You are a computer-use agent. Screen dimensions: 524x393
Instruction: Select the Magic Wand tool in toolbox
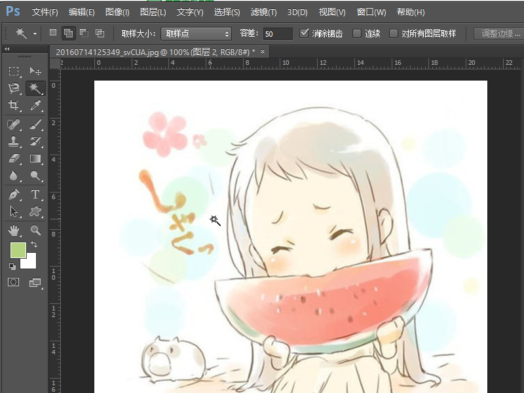pos(35,88)
